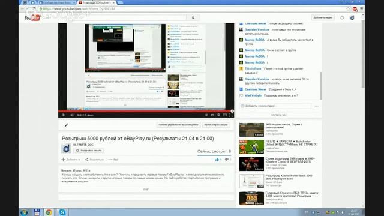
Task: Click the YouTube search magnifier button
Action: 193,17
